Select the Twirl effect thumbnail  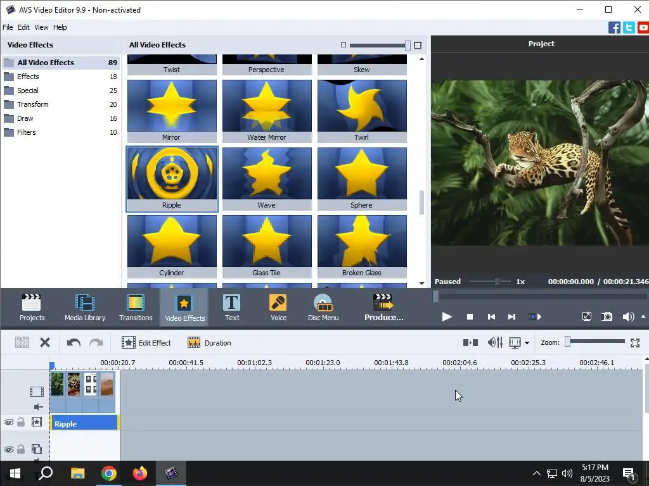pyautogui.click(x=362, y=111)
